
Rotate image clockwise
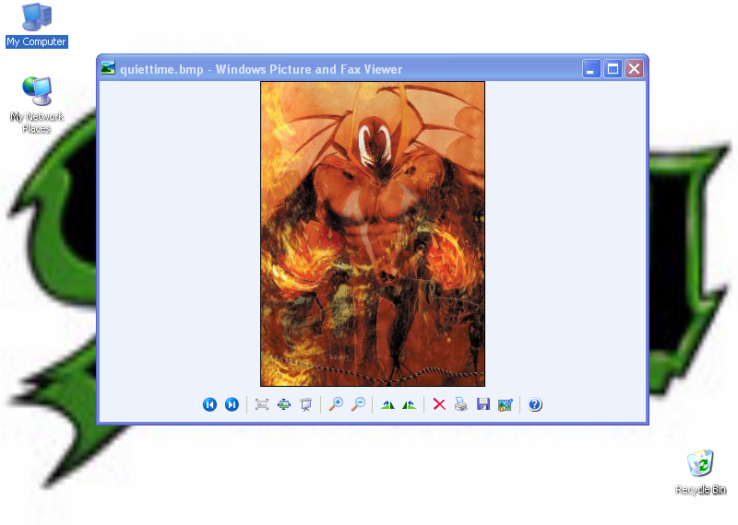pyautogui.click(x=387, y=404)
